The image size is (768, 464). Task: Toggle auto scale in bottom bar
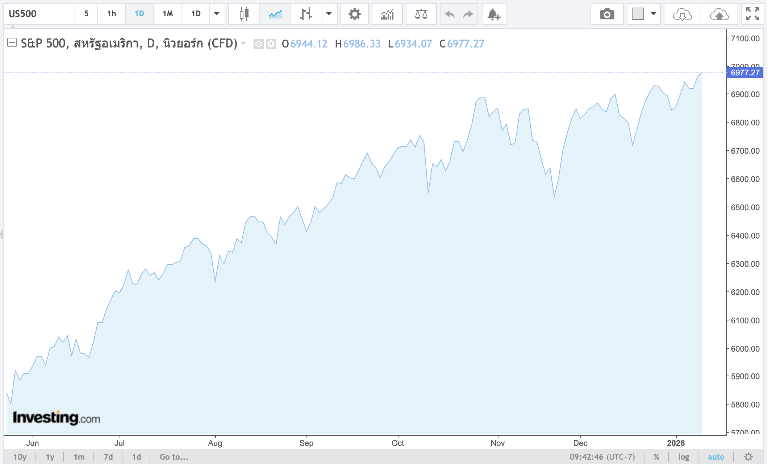(x=716, y=457)
